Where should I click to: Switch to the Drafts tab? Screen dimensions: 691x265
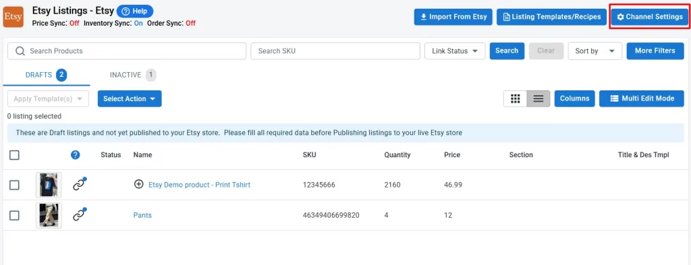pos(46,75)
